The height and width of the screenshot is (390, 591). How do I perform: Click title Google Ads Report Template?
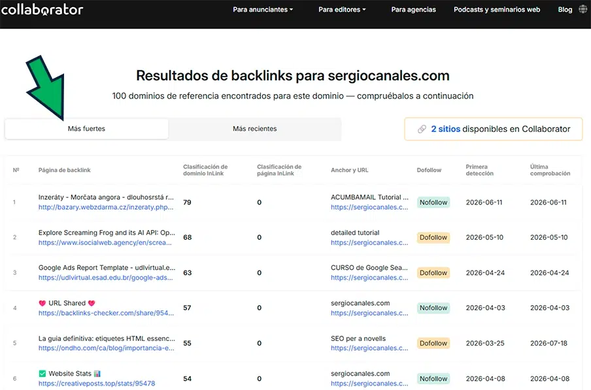[107, 267]
